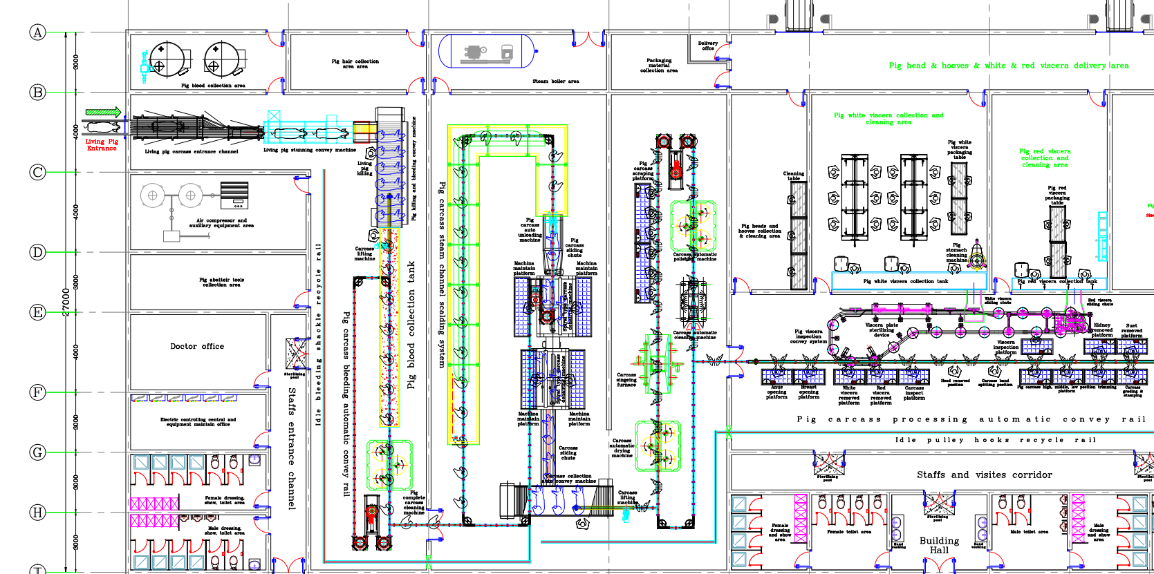Select 'Pig carcass scraping platform' text
This screenshot has height=574, width=1154.
[642, 171]
